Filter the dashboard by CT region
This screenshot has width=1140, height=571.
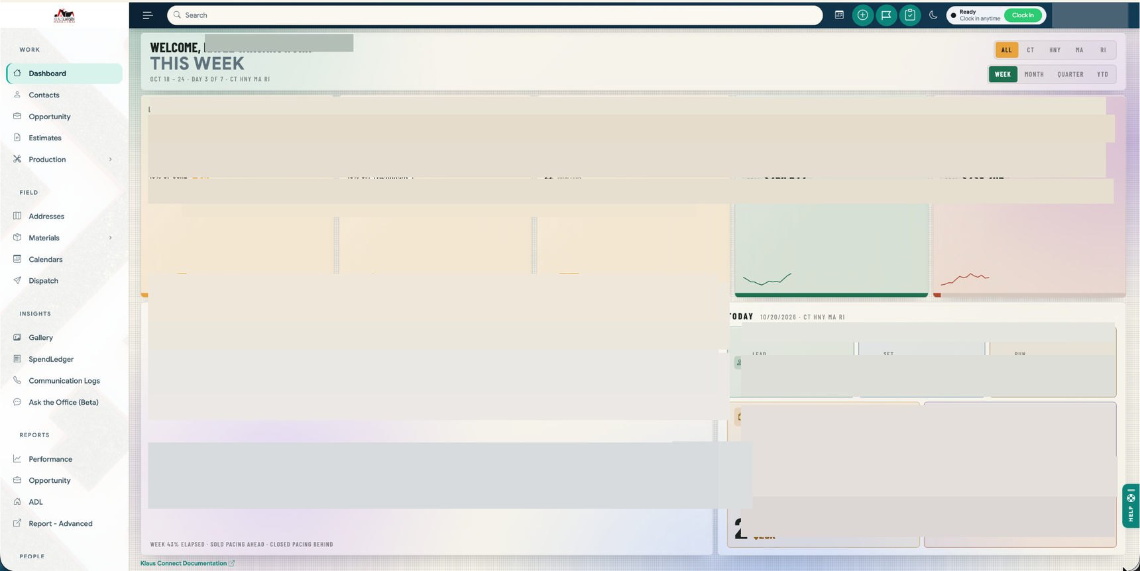pyautogui.click(x=1031, y=50)
